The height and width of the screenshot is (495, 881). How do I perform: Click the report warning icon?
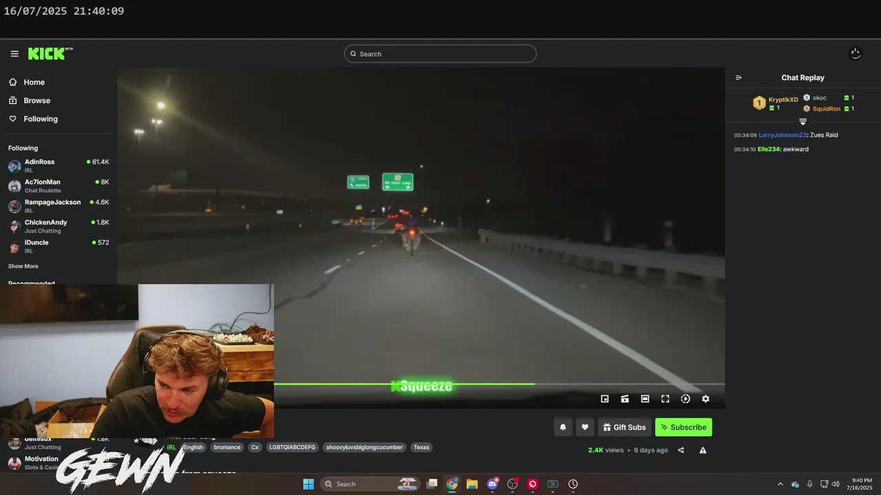pos(703,450)
